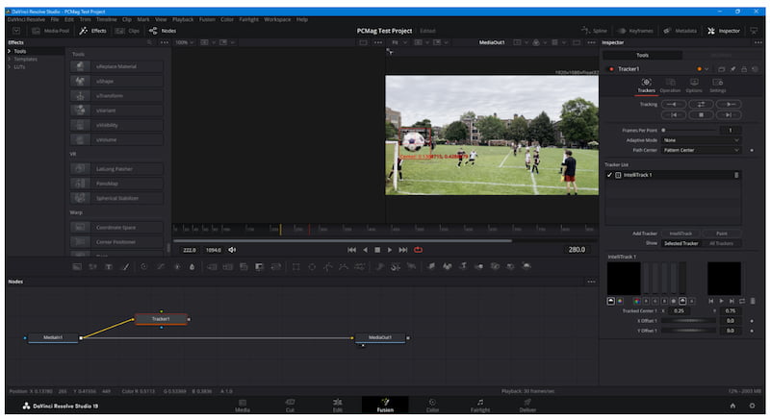770x419 pixels.
Task: Switch to the Color page
Action: click(432, 406)
